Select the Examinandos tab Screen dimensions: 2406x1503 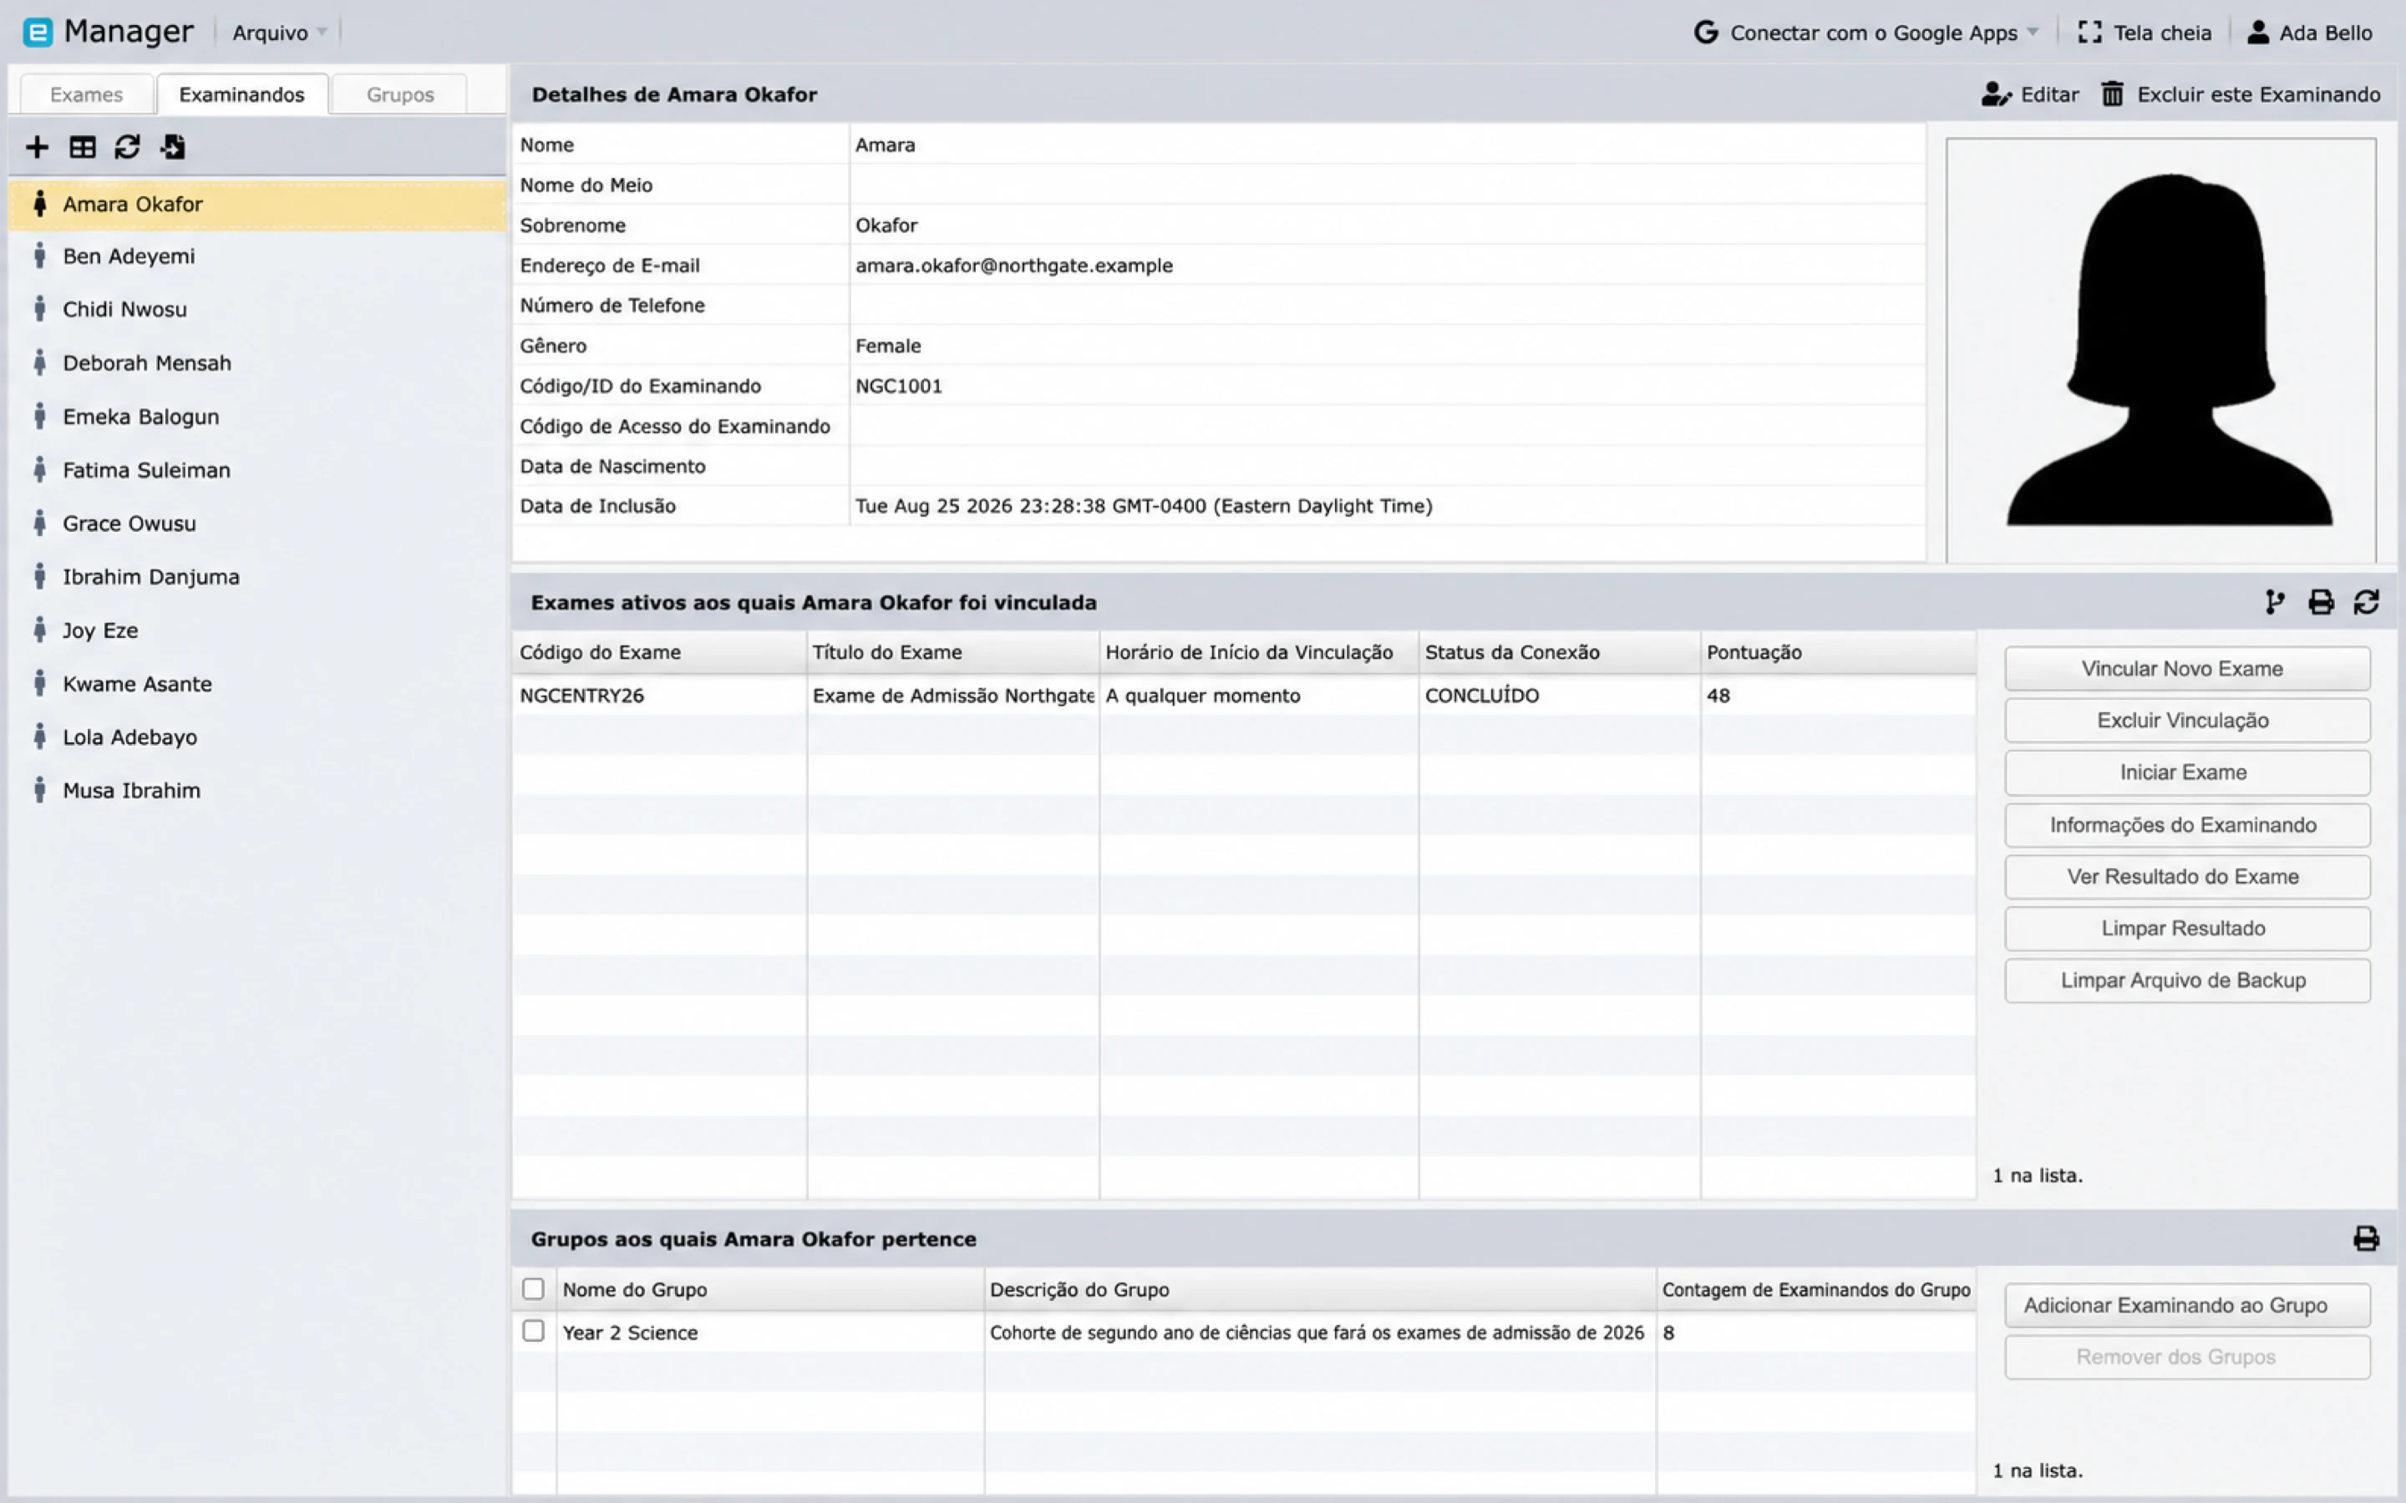pyautogui.click(x=241, y=94)
